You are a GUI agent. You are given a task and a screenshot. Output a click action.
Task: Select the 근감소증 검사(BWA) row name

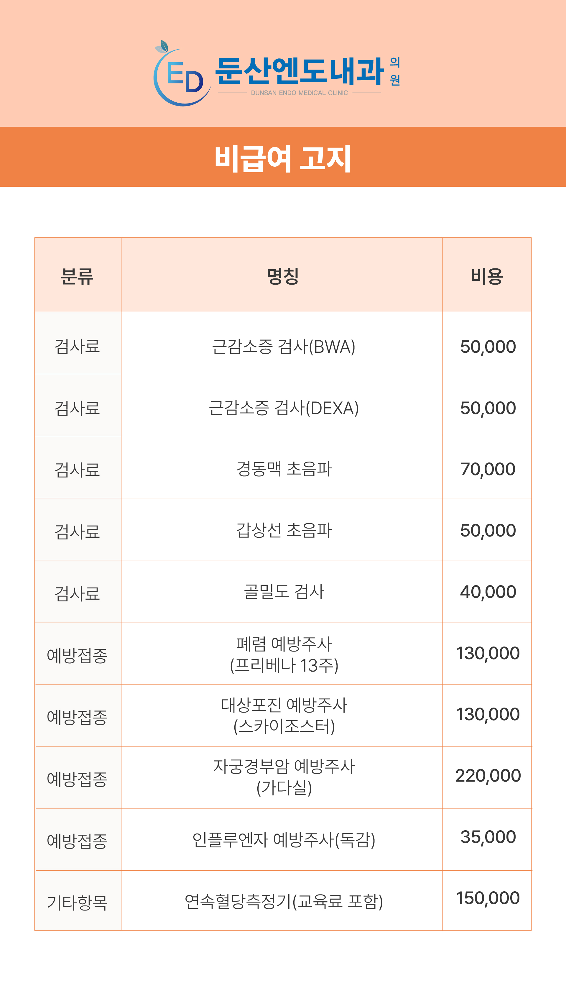tap(283, 346)
